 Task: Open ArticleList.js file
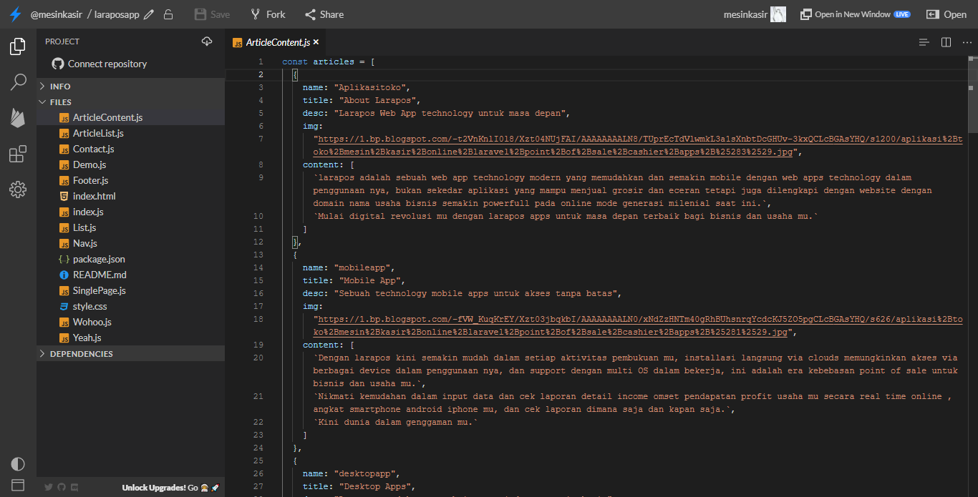point(130,133)
